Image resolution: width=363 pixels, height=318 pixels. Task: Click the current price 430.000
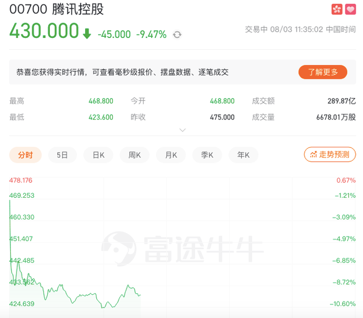(x=44, y=31)
